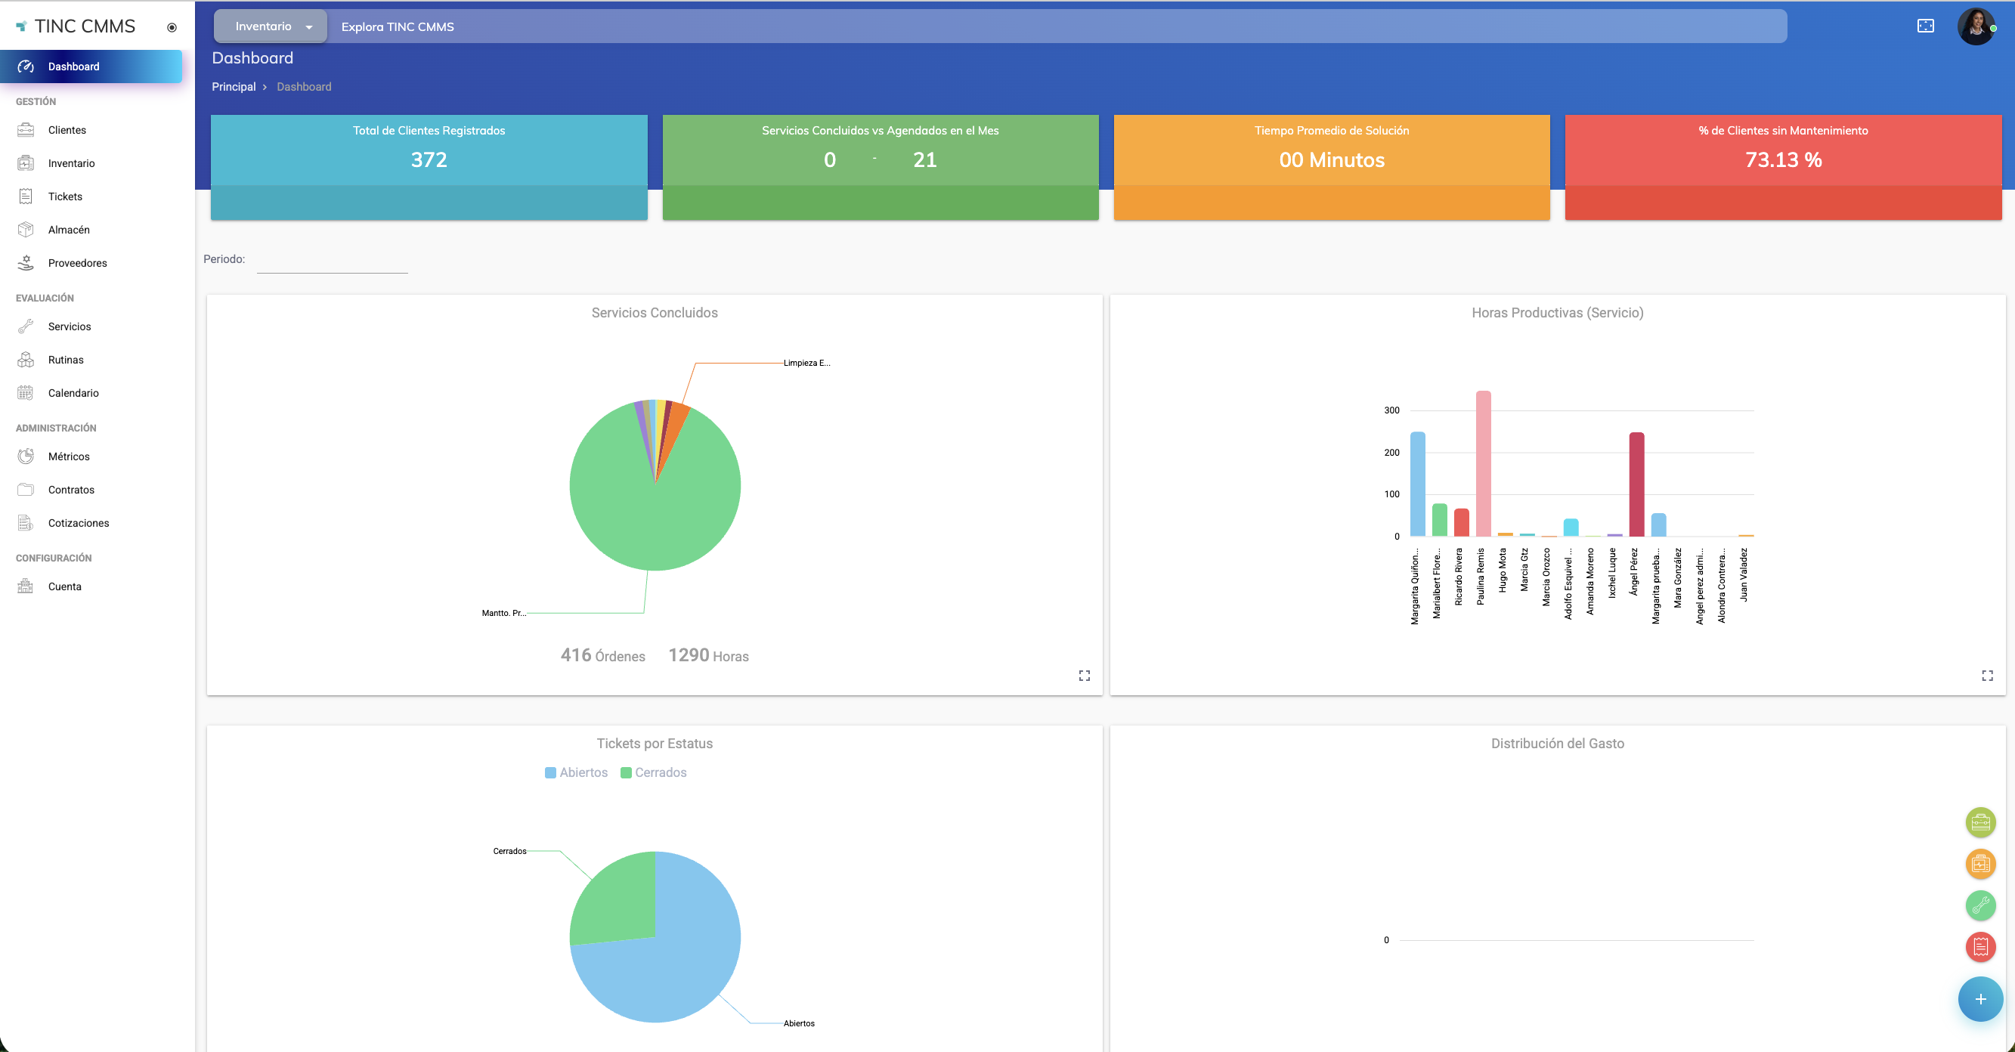Click the blue plus floating button

pos(1979,999)
